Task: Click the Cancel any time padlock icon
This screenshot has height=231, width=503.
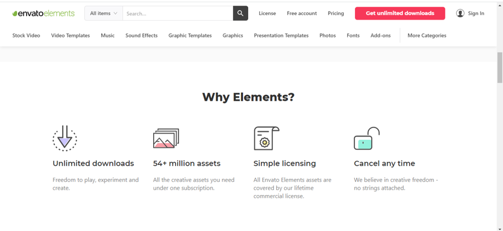Action: click(367, 139)
